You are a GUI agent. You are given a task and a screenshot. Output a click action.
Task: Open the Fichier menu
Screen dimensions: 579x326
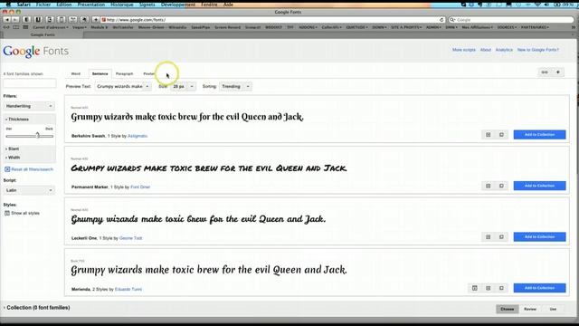(43, 5)
